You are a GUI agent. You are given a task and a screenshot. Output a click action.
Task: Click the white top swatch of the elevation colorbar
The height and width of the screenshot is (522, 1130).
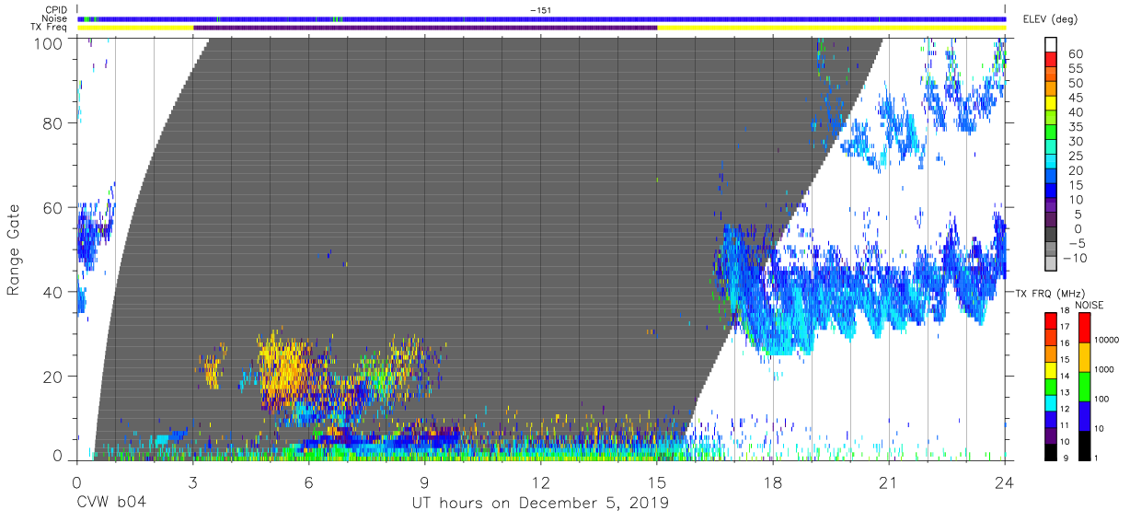pos(1051,45)
